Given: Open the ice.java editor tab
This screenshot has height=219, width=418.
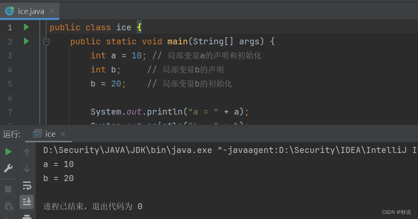Looking at the screenshot, I should click(x=29, y=11).
